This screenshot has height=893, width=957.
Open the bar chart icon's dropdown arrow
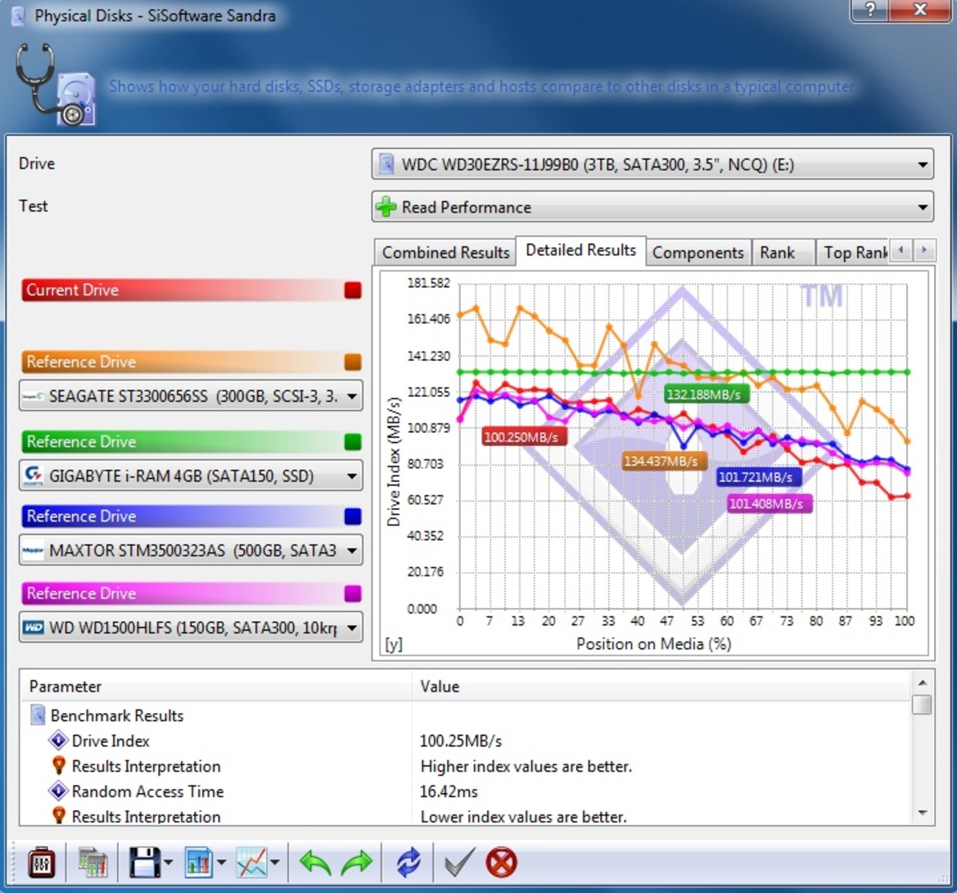tap(222, 863)
